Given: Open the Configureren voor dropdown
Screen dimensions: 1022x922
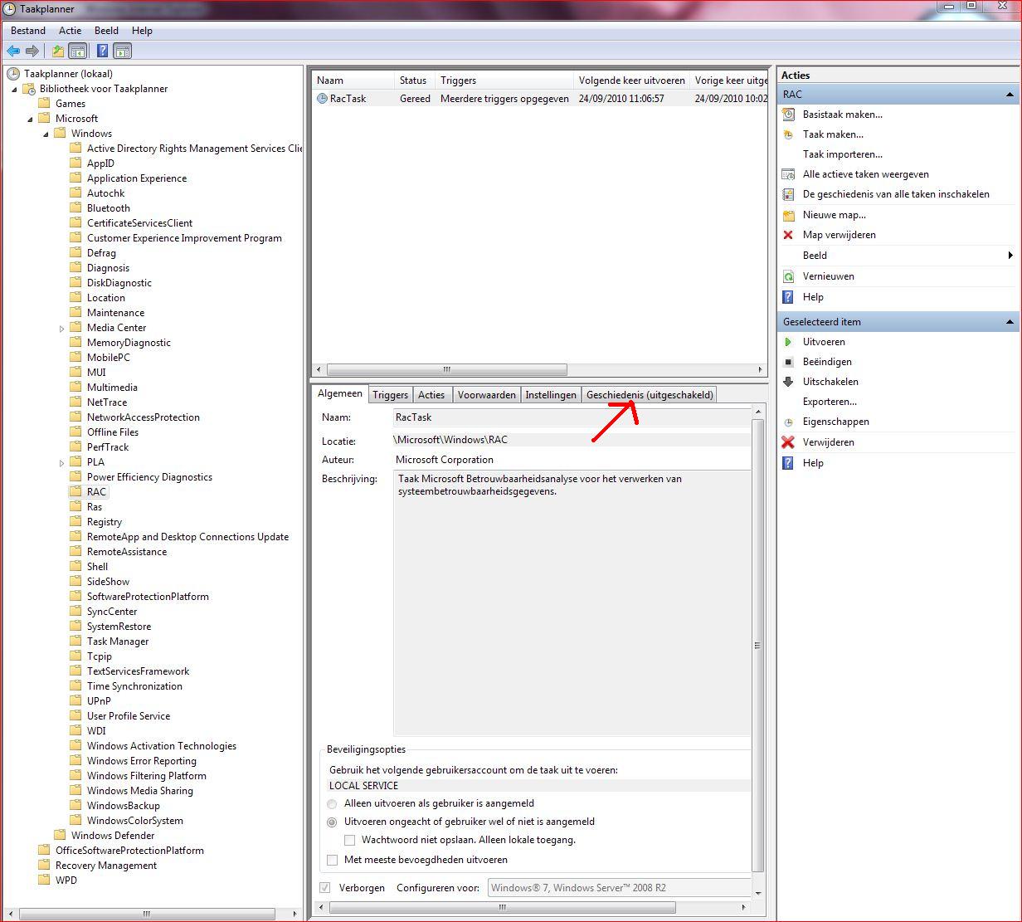Looking at the screenshot, I should pos(620,888).
